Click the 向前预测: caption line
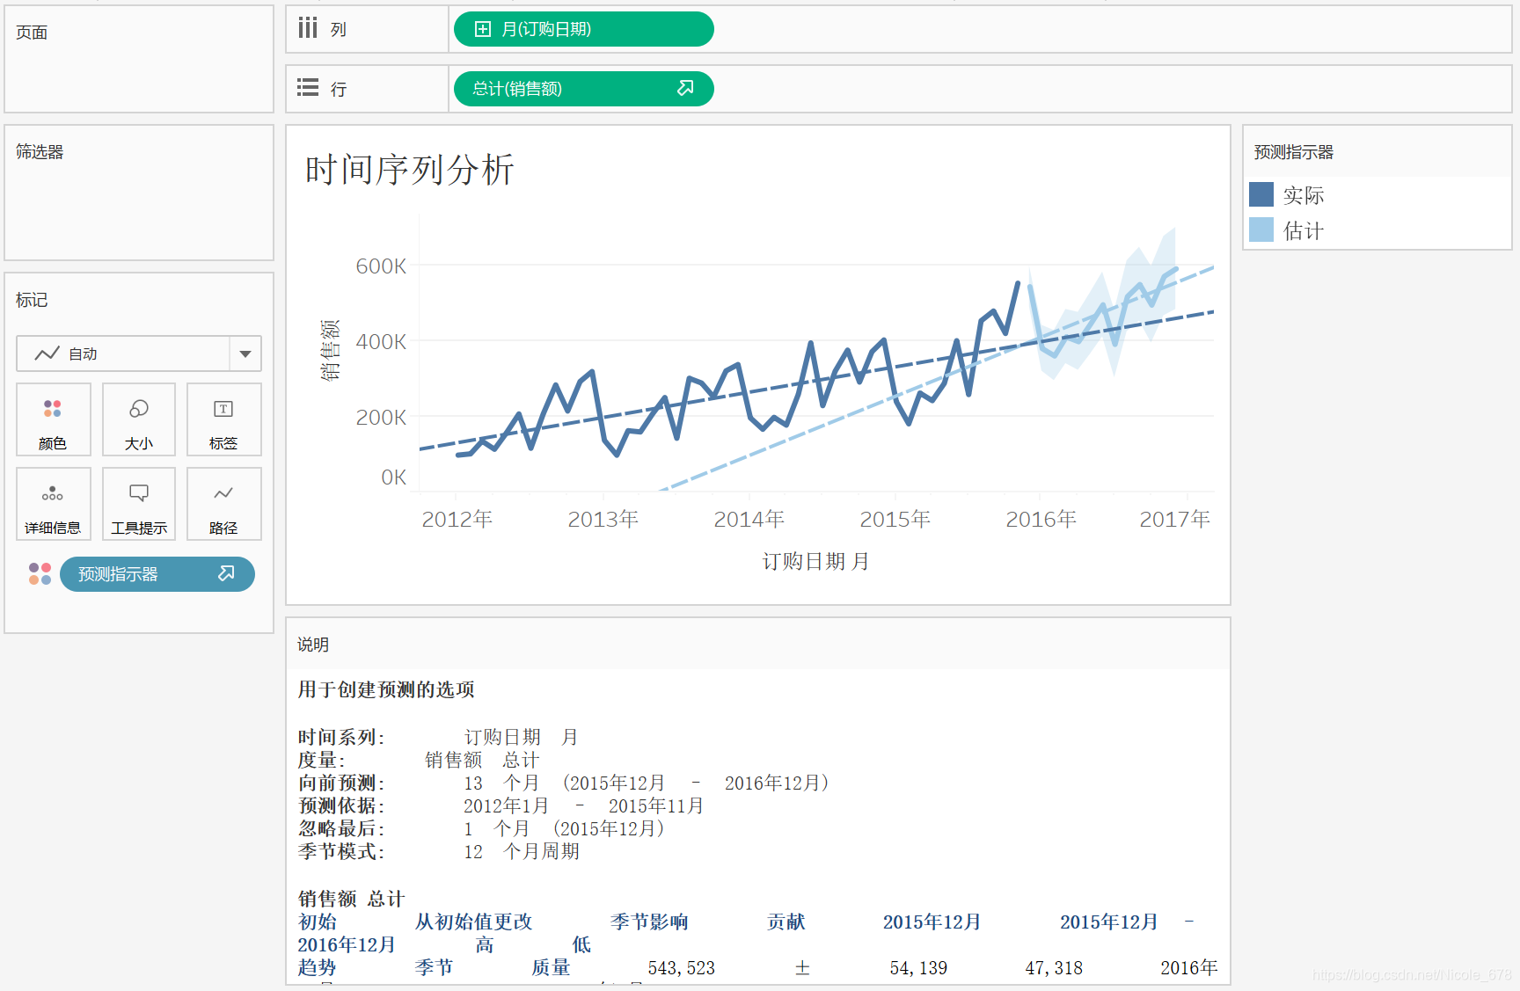 [564, 783]
